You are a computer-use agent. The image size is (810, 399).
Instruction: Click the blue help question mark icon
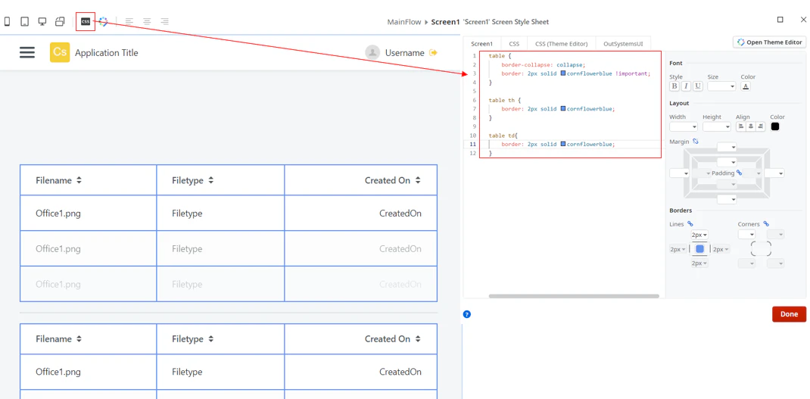point(467,313)
